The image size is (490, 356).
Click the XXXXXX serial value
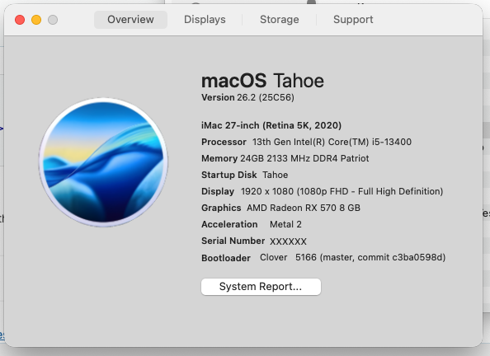pos(288,241)
